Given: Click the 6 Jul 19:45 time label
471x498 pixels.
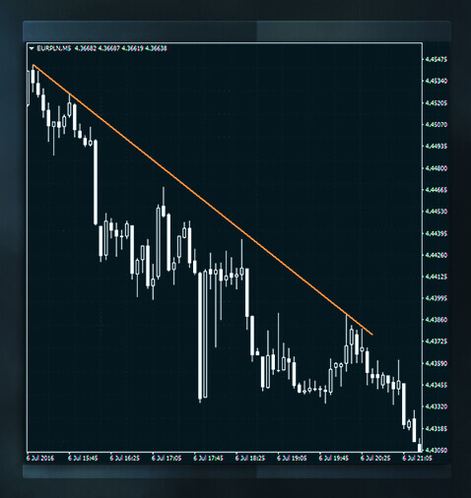Looking at the screenshot, I should [x=334, y=458].
